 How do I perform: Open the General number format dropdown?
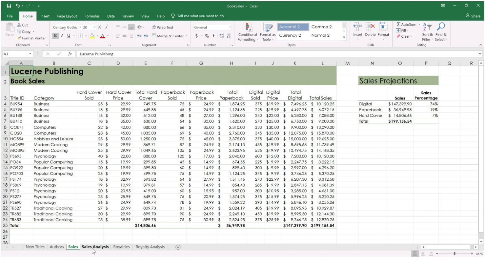(x=230, y=27)
